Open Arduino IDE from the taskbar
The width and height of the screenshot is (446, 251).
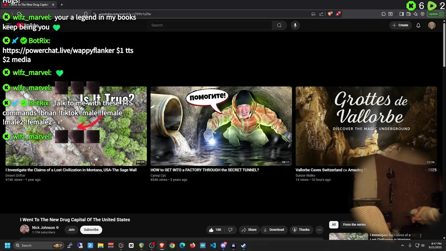[203, 245]
